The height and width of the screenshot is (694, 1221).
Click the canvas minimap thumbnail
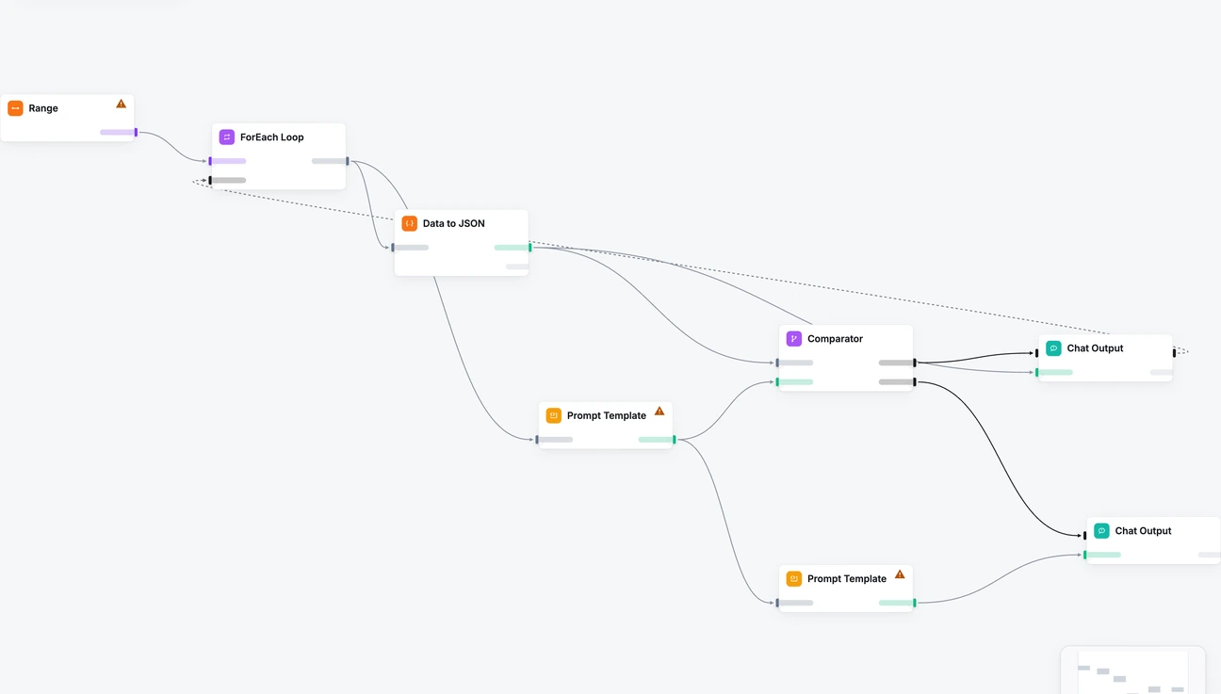pos(1132,670)
